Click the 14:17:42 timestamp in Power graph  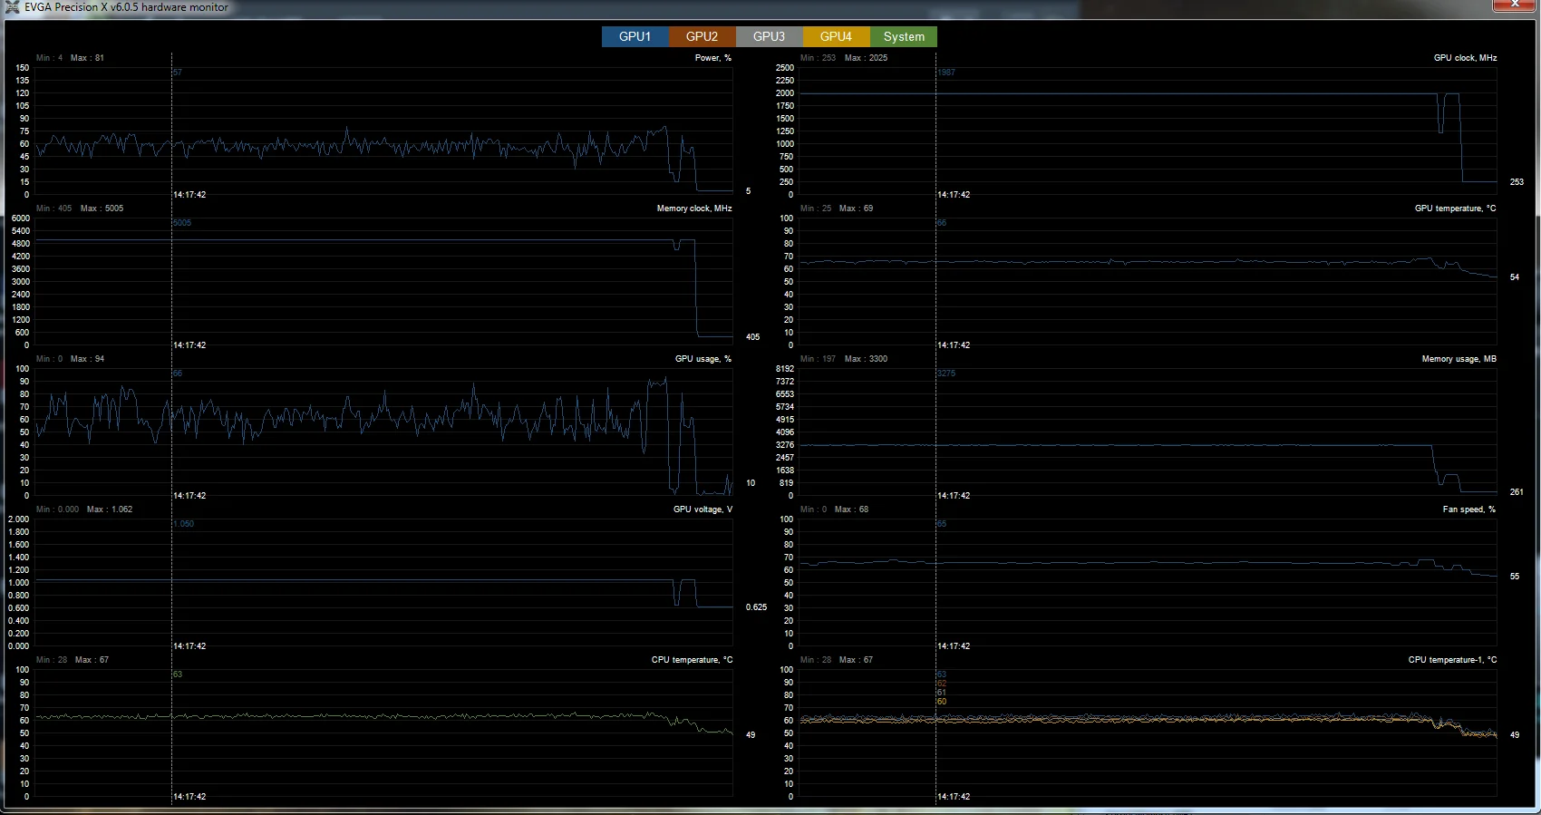[189, 195]
